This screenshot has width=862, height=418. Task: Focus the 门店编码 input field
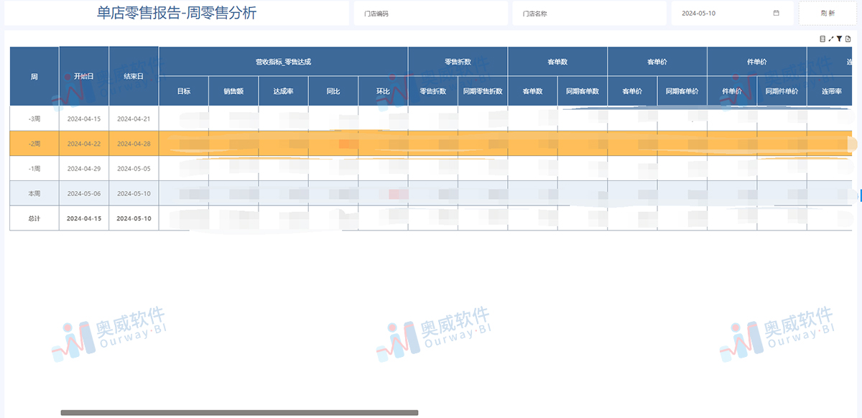tap(430, 13)
